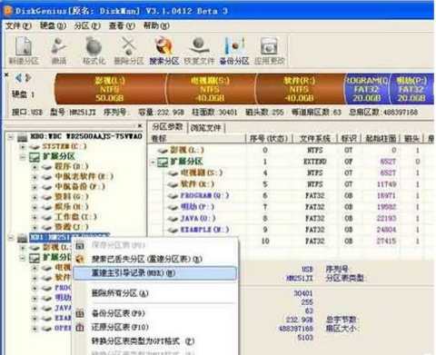The width and height of the screenshot is (436, 355).
Task: Choose 备份分区表(F9) from context menu
Action: click(x=154, y=313)
